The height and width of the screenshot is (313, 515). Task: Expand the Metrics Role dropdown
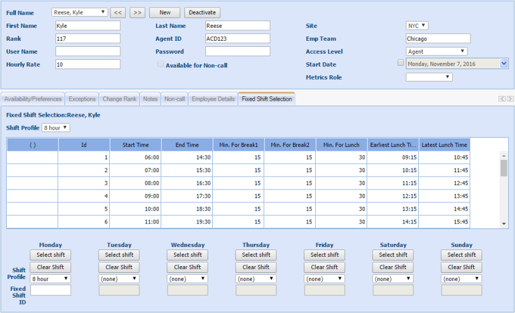click(x=429, y=77)
